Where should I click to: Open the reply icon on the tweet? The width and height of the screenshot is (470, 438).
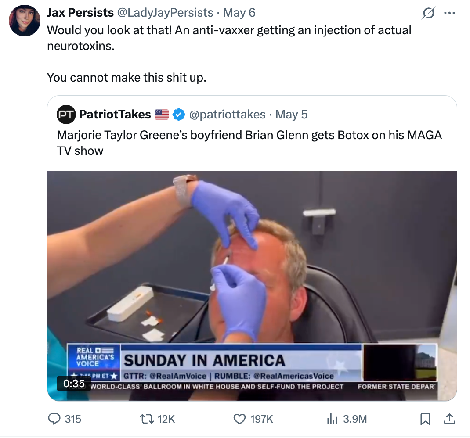[x=53, y=419]
